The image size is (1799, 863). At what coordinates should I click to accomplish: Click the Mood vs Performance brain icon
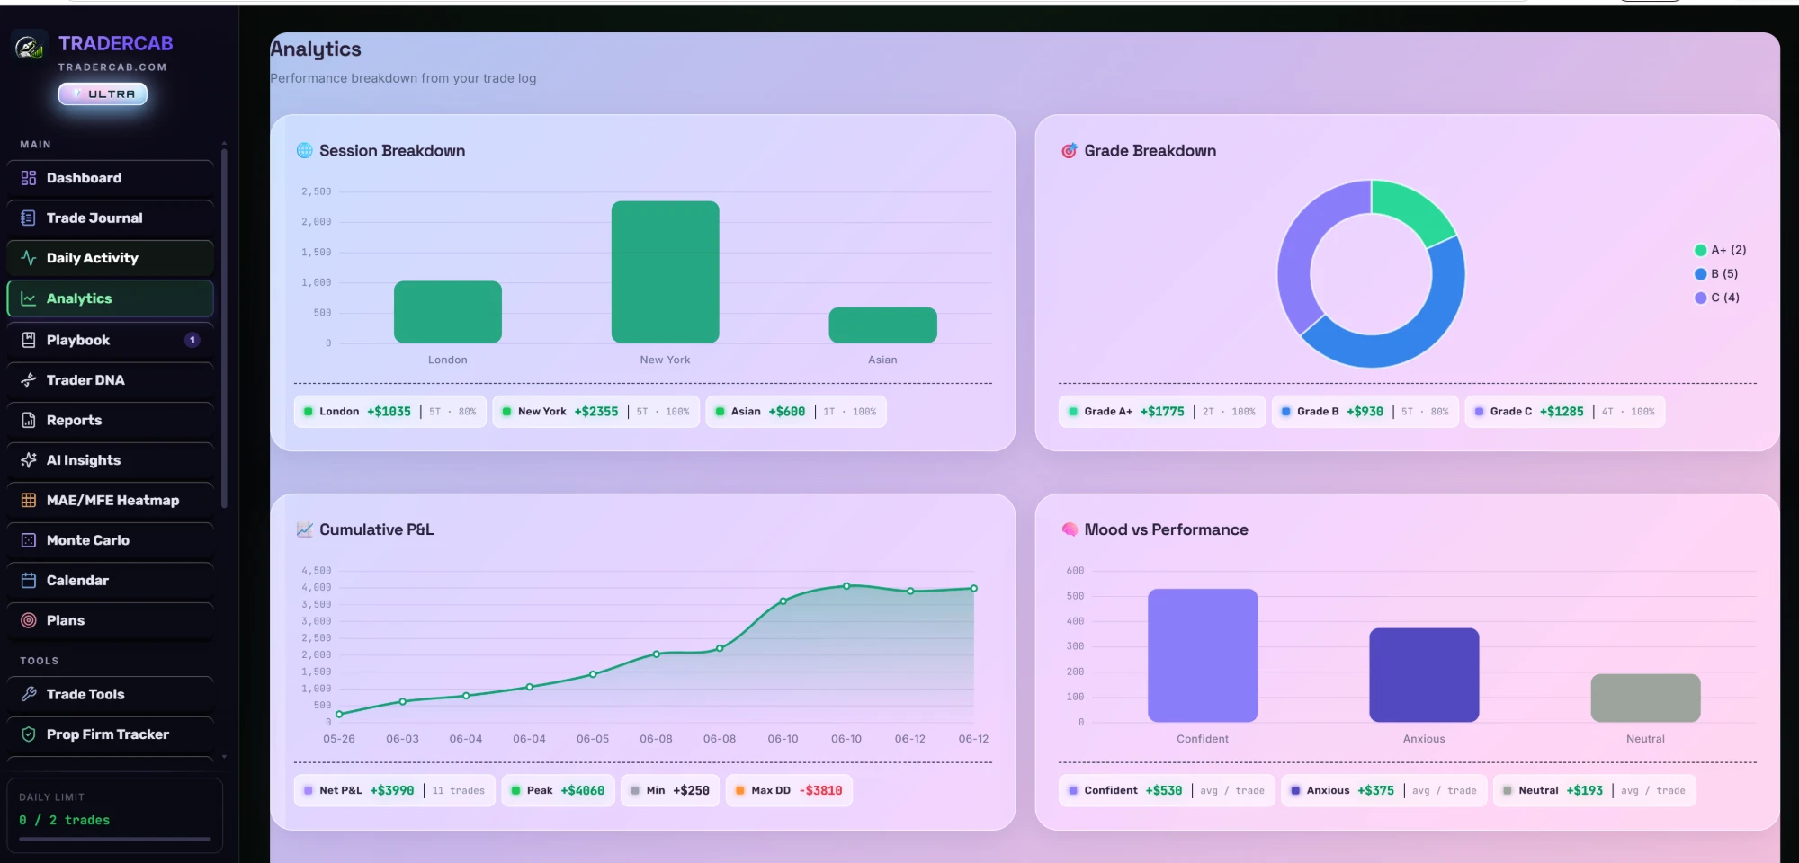click(x=1070, y=529)
